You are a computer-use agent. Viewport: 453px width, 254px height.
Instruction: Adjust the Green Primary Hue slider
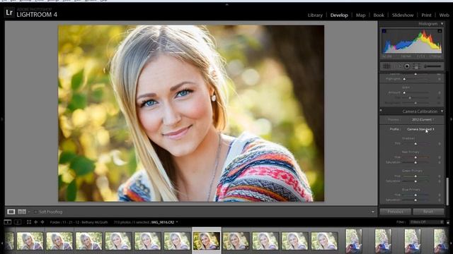pyautogui.click(x=416, y=176)
